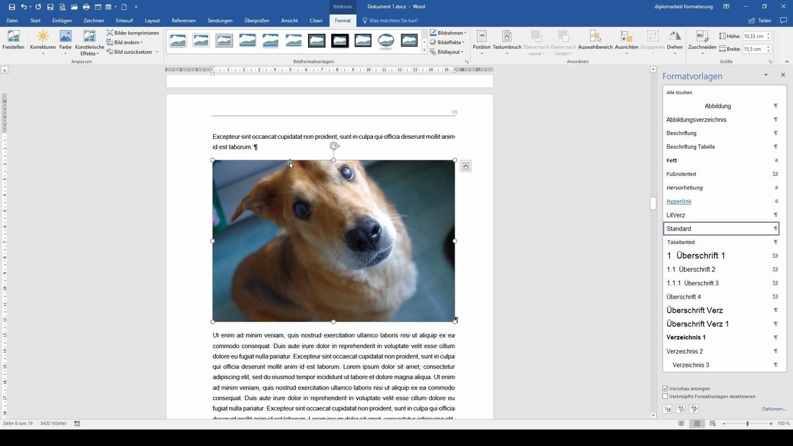The image size is (793, 446).
Task: Switch to the Einfügen ribbon tab
Action: [x=62, y=20]
